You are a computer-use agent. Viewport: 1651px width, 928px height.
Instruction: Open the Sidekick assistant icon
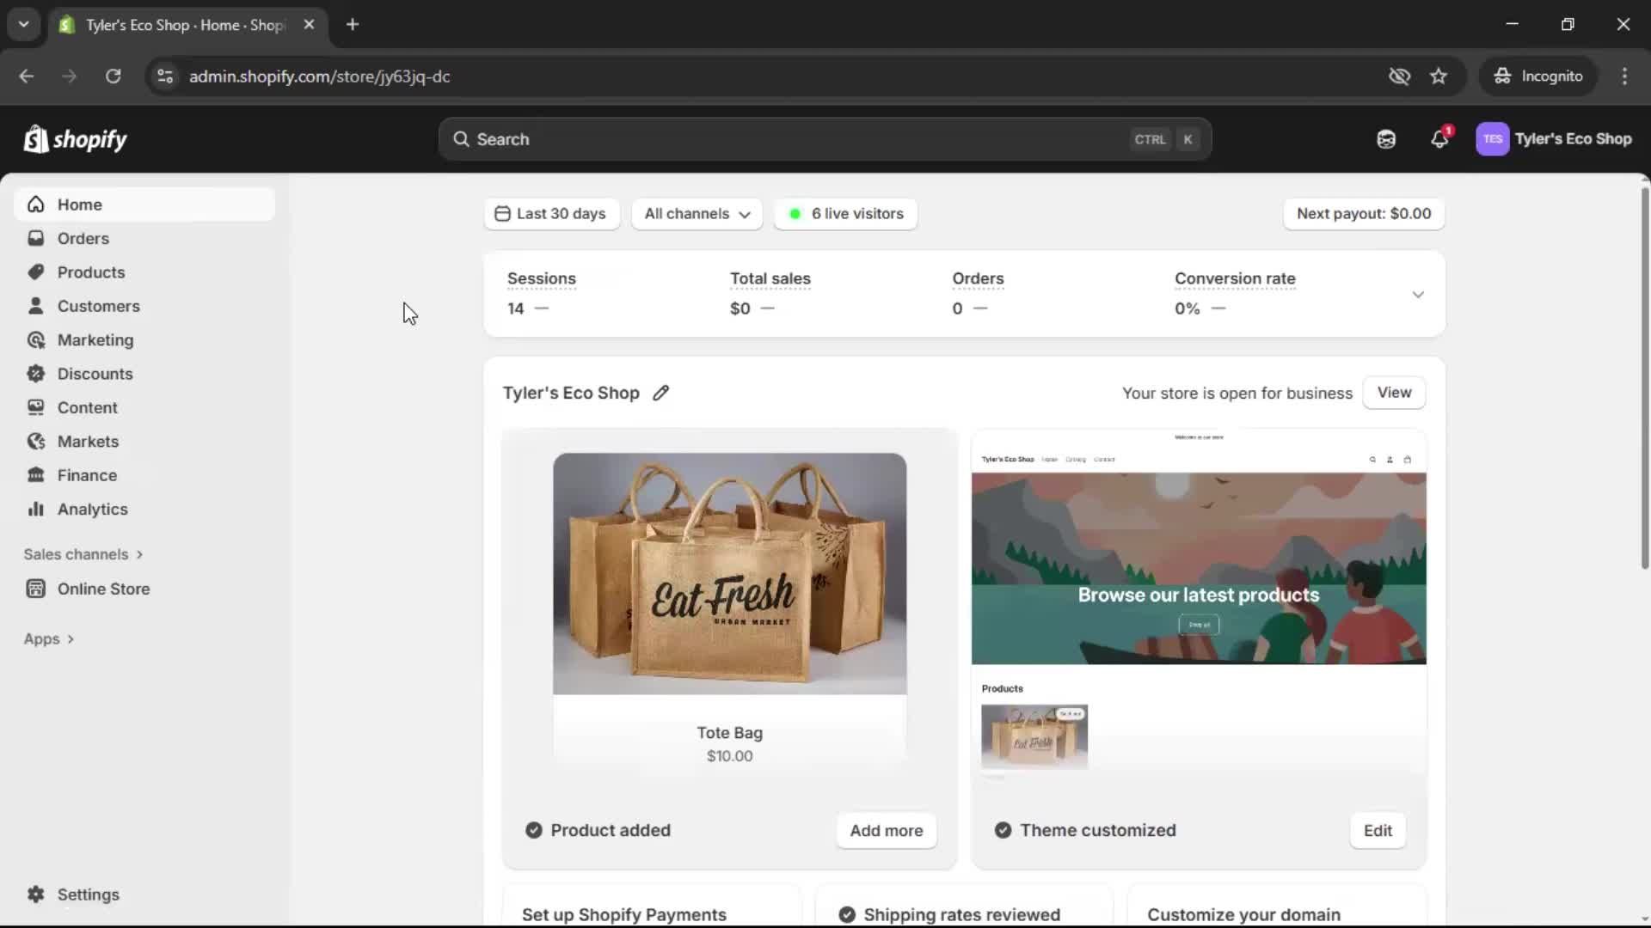pyautogui.click(x=1386, y=139)
